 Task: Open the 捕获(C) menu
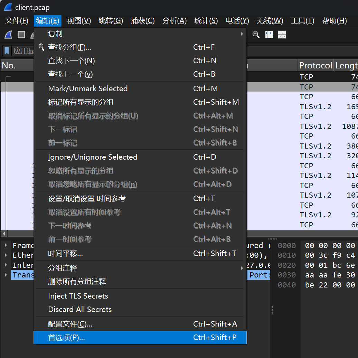(142, 21)
